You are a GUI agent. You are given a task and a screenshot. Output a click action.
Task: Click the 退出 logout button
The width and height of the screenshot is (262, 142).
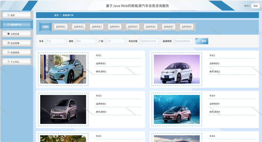coord(256,6)
